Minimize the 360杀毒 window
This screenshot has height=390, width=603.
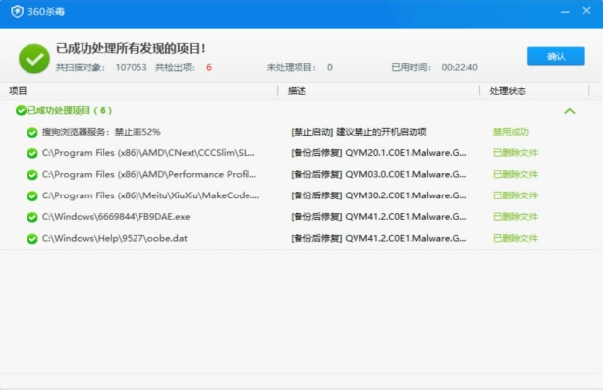[565, 12]
